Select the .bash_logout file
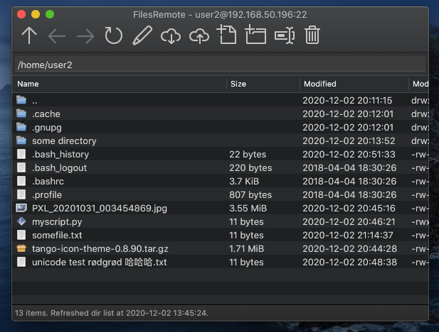This screenshot has height=332, width=439. click(x=221, y=168)
